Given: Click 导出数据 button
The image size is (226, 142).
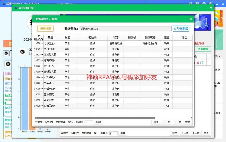Looking at the screenshot, I should coord(181,29).
